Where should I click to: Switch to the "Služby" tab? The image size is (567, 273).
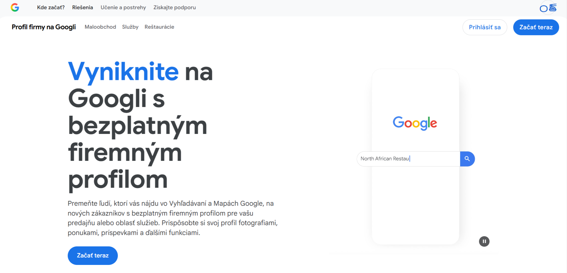pos(130,27)
